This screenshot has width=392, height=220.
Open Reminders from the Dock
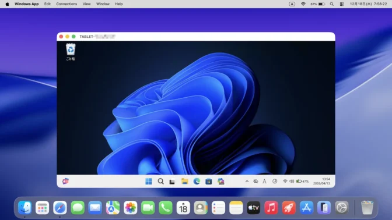pos(219,208)
